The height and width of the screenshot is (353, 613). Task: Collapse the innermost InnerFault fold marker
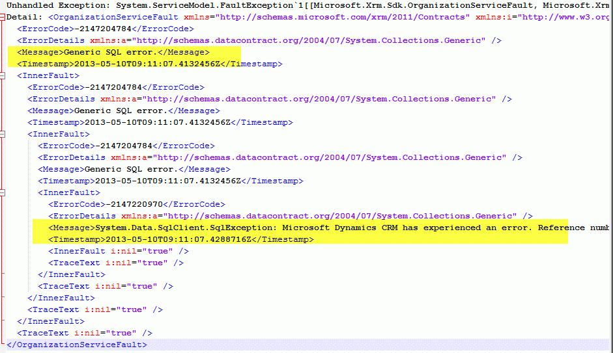tap(3, 192)
